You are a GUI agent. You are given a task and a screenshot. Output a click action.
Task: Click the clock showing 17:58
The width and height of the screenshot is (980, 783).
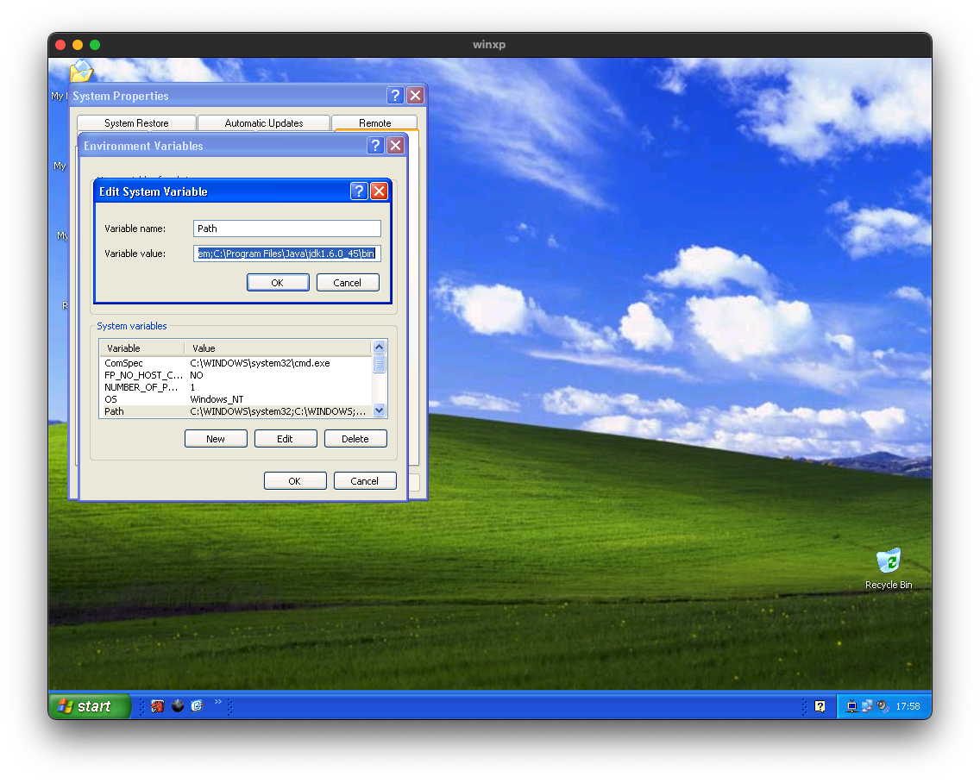[x=908, y=707]
